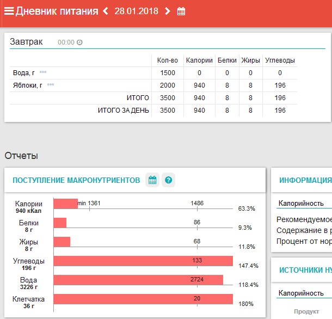Edit the Завтрак time 00:00

tap(66, 42)
